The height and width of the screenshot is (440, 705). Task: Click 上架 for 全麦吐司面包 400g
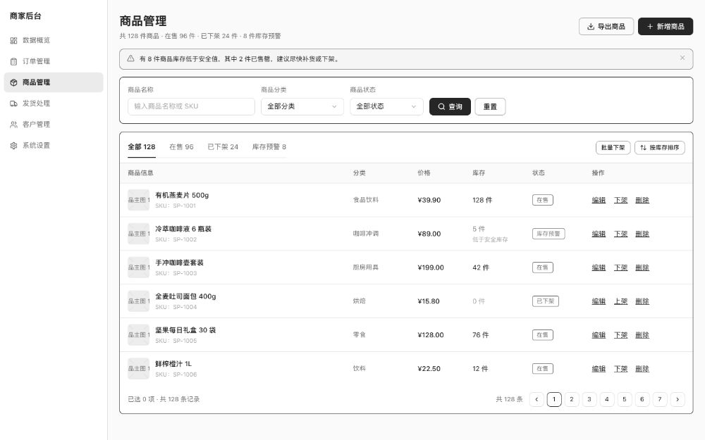pos(620,301)
